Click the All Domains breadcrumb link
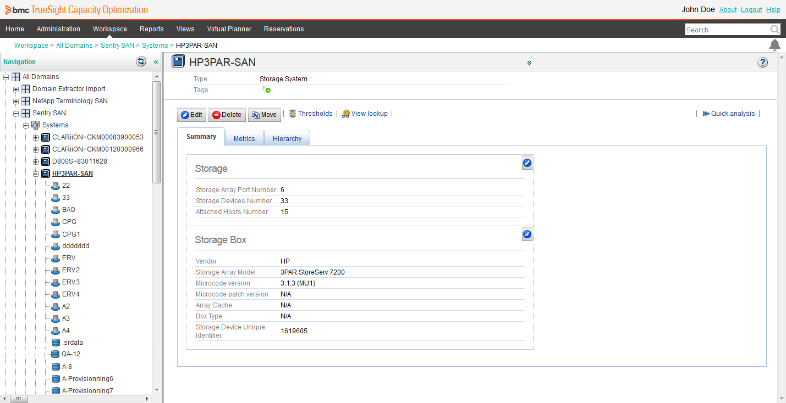The height and width of the screenshot is (403, 786). click(74, 46)
